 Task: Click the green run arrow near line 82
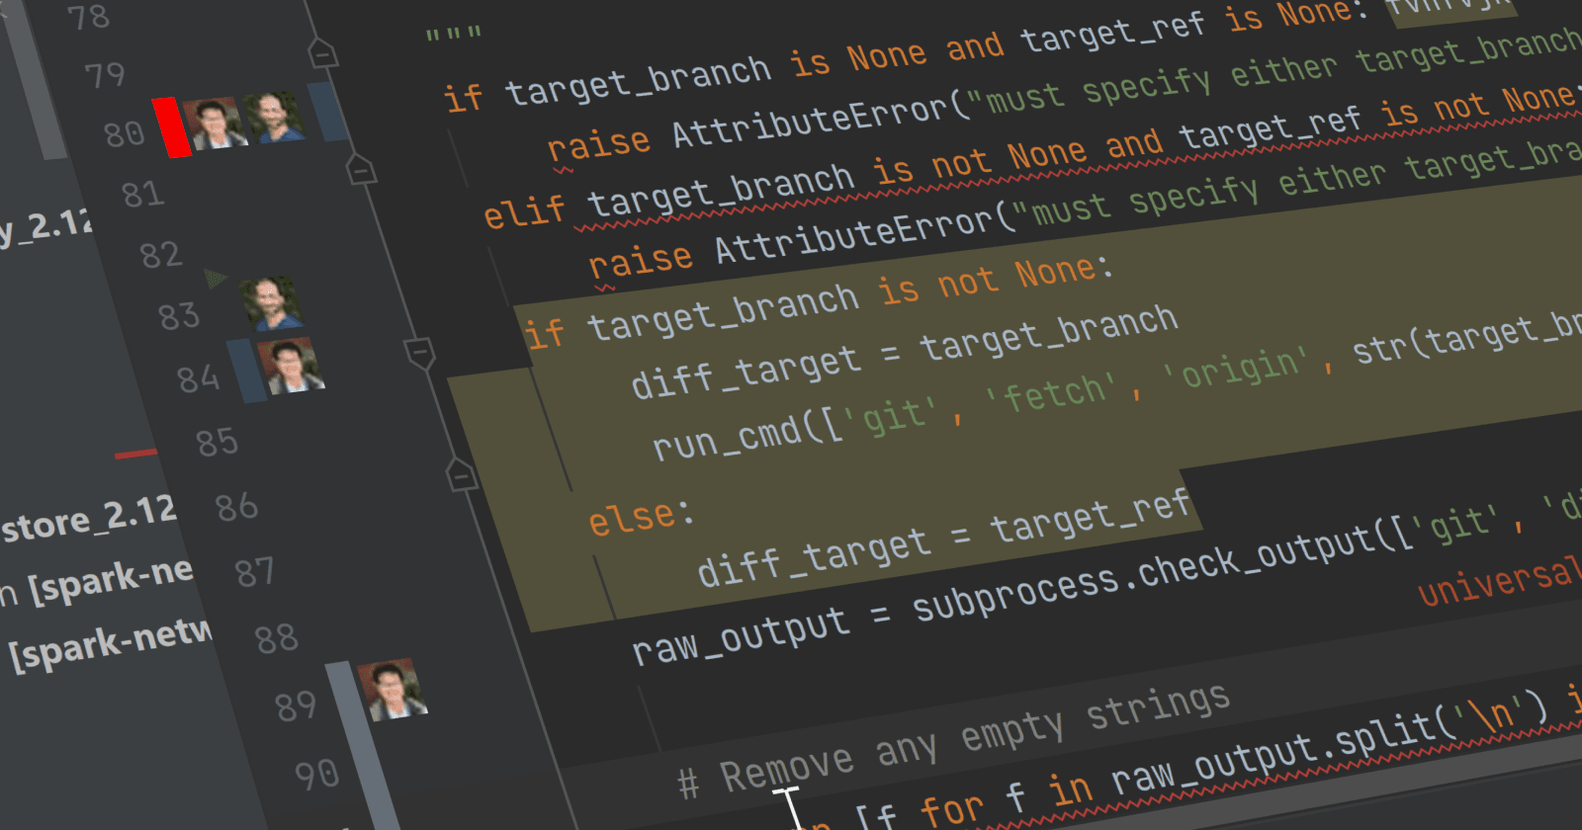216,279
